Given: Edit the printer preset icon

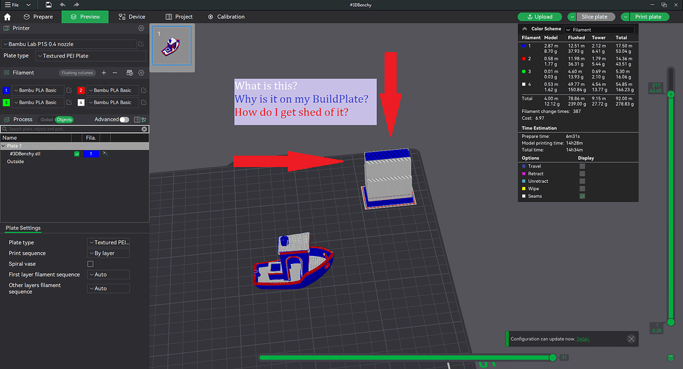Looking at the screenshot, I should click(141, 44).
